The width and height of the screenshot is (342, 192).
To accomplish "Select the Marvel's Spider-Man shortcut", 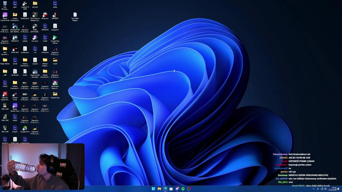I will [x=5, y=96].
